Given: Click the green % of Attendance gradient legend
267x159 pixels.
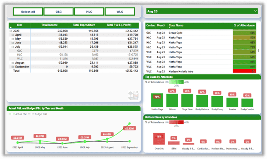Looking at the screenshot, I should click(x=176, y=82).
